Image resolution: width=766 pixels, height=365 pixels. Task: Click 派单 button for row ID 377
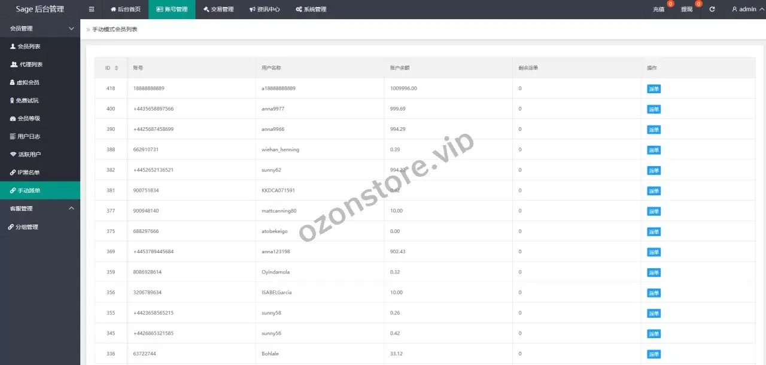[x=653, y=211]
